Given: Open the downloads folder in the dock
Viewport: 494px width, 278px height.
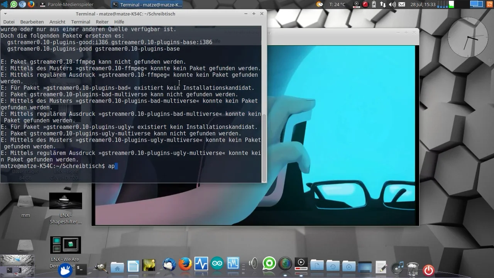Looking at the screenshot, I should (x=349, y=265).
